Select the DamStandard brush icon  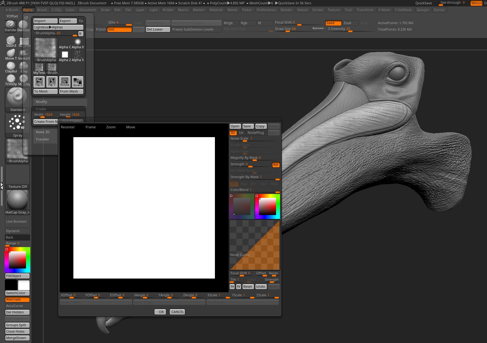point(23,26)
